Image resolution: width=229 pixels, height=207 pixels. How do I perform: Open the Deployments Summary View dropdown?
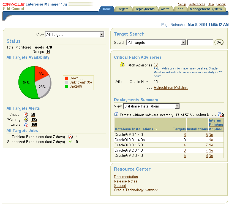pyautogui.click(x=176, y=106)
